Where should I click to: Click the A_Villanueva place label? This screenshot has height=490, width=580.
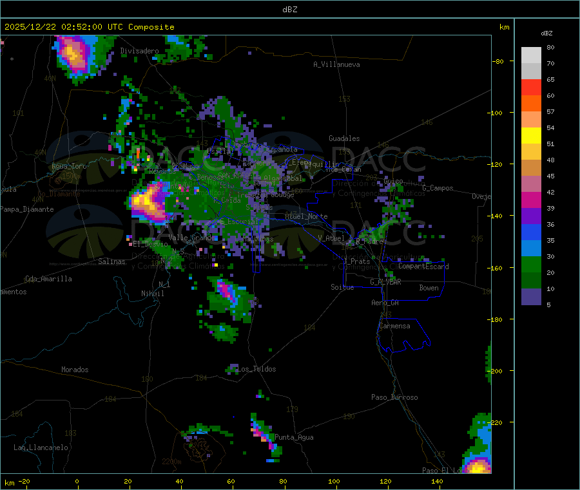[x=336, y=64]
